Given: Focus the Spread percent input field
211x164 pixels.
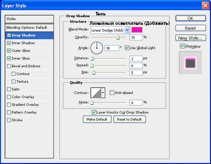Looking at the screenshot, I should click(136, 66).
